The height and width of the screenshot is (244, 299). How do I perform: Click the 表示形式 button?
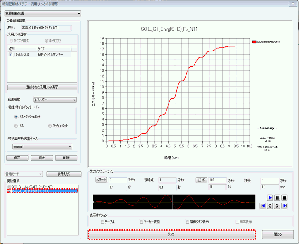64,174
